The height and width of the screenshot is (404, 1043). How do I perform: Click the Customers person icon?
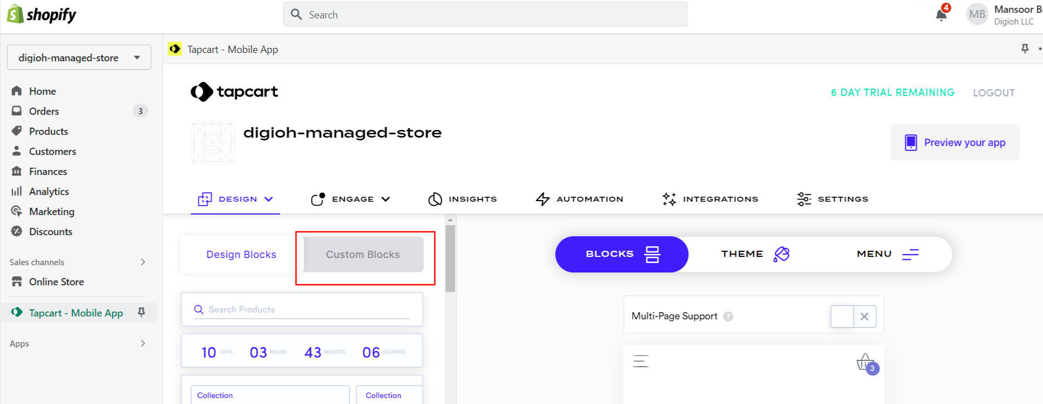pyautogui.click(x=17, y=151)
